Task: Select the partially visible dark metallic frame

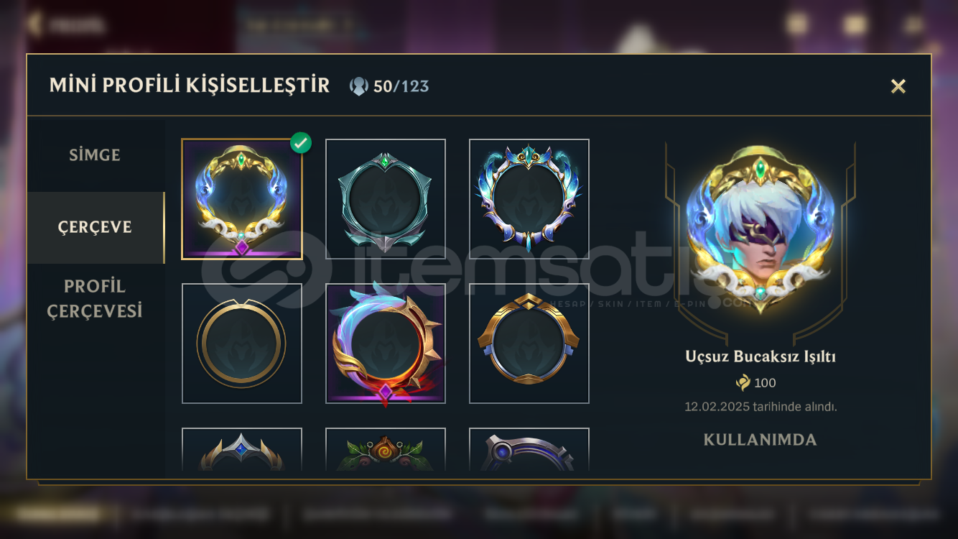Action: point(529,449)
